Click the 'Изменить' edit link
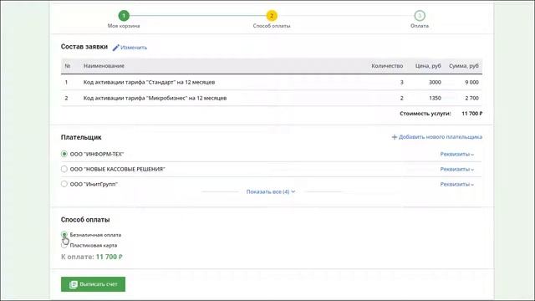The width and height of the screenshot is (535, 301). [130, 48]
